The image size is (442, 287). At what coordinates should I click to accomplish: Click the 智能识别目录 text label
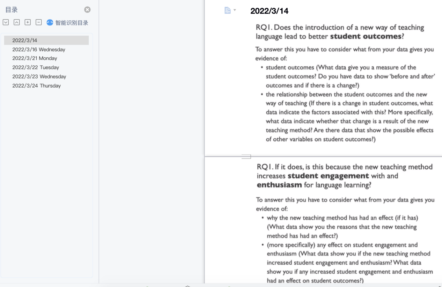pos(72,23)
